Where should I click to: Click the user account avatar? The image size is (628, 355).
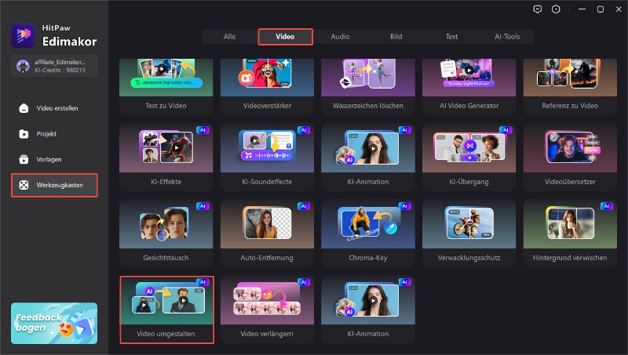click(21, 66)
